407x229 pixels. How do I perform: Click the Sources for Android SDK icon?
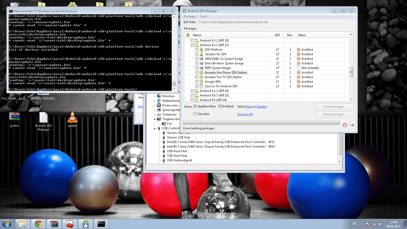click(201, 86)
